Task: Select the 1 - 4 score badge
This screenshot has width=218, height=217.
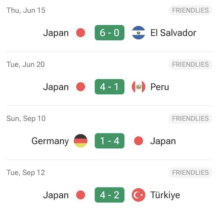Action: pos(110,141)
